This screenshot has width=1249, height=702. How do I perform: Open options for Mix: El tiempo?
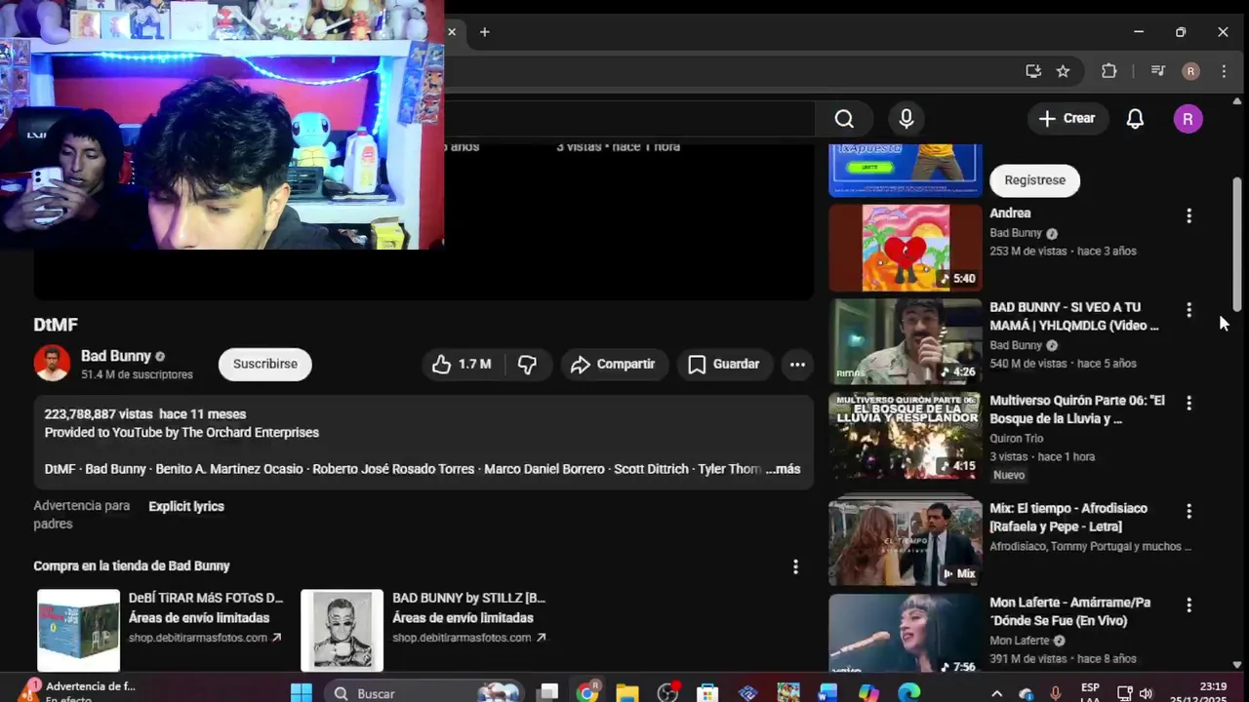pos(1189,511)
